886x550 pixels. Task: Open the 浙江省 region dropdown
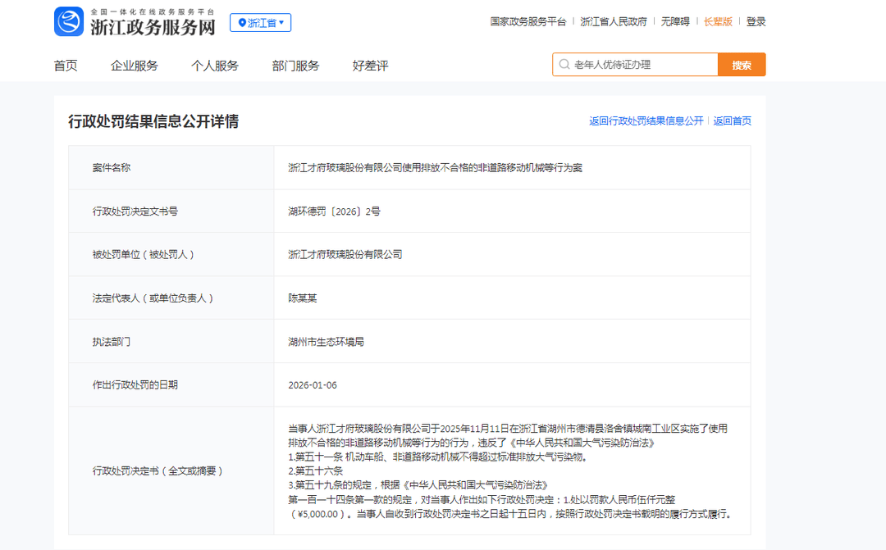pyautogui.click(x=260, y=23)
